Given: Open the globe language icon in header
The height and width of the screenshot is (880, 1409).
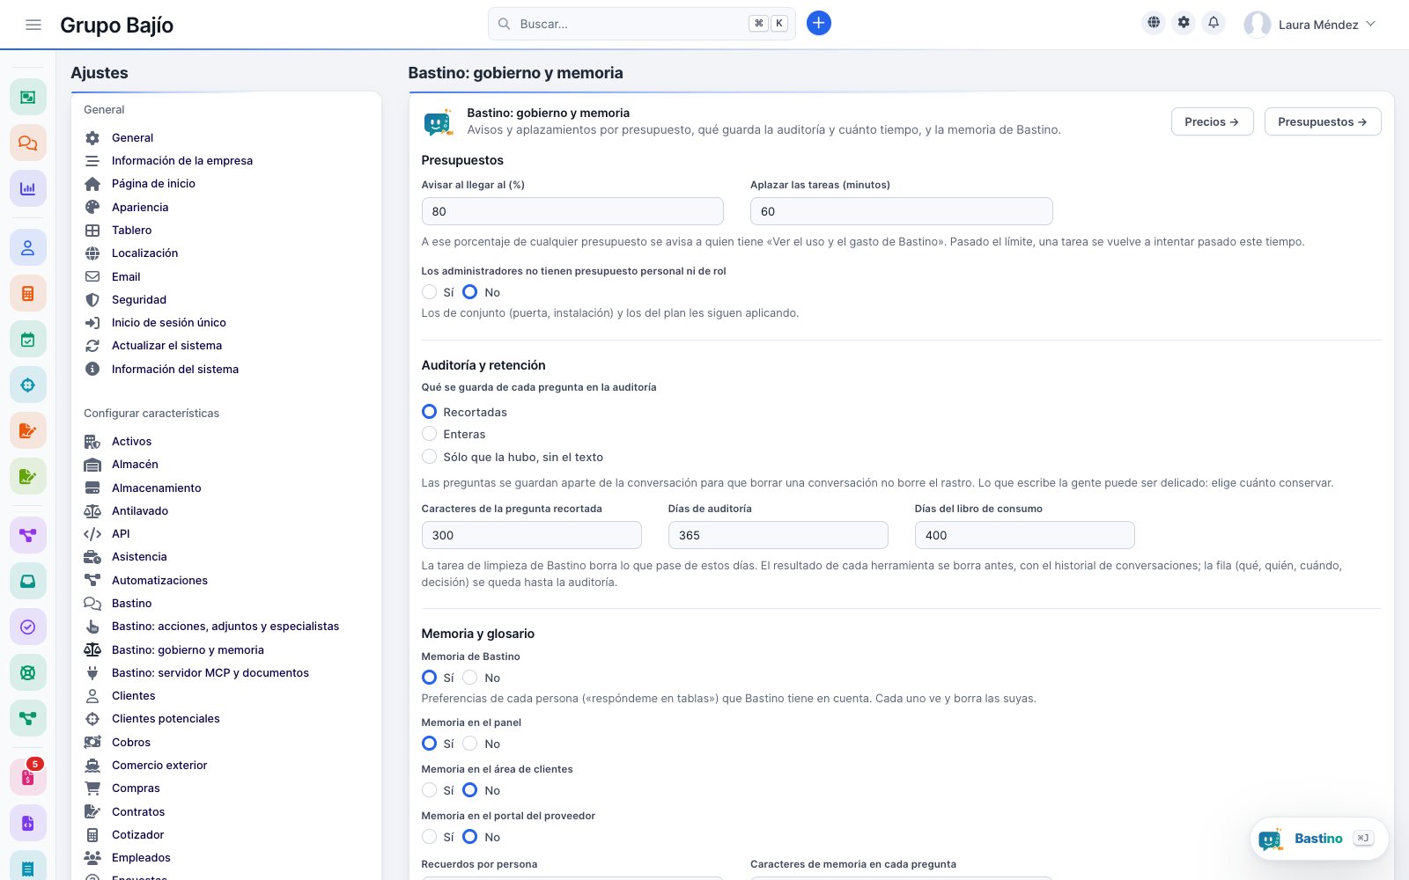Looking at the screenshot, I should click(1154, 23).
